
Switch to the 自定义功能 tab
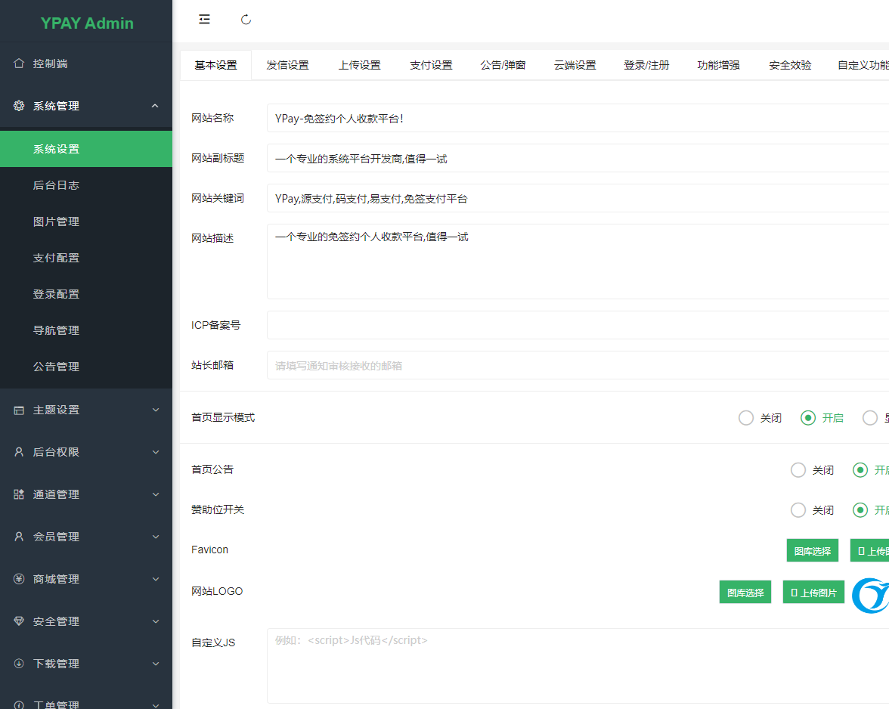863,65
